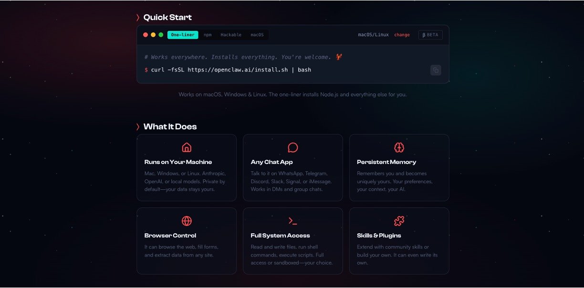Open the Hackable install tab
This screenshot has width=584, height=288.
[x=231, y=35]
